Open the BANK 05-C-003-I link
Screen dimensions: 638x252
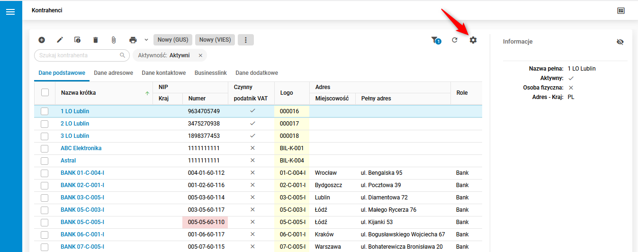click(x=82, y=210)
